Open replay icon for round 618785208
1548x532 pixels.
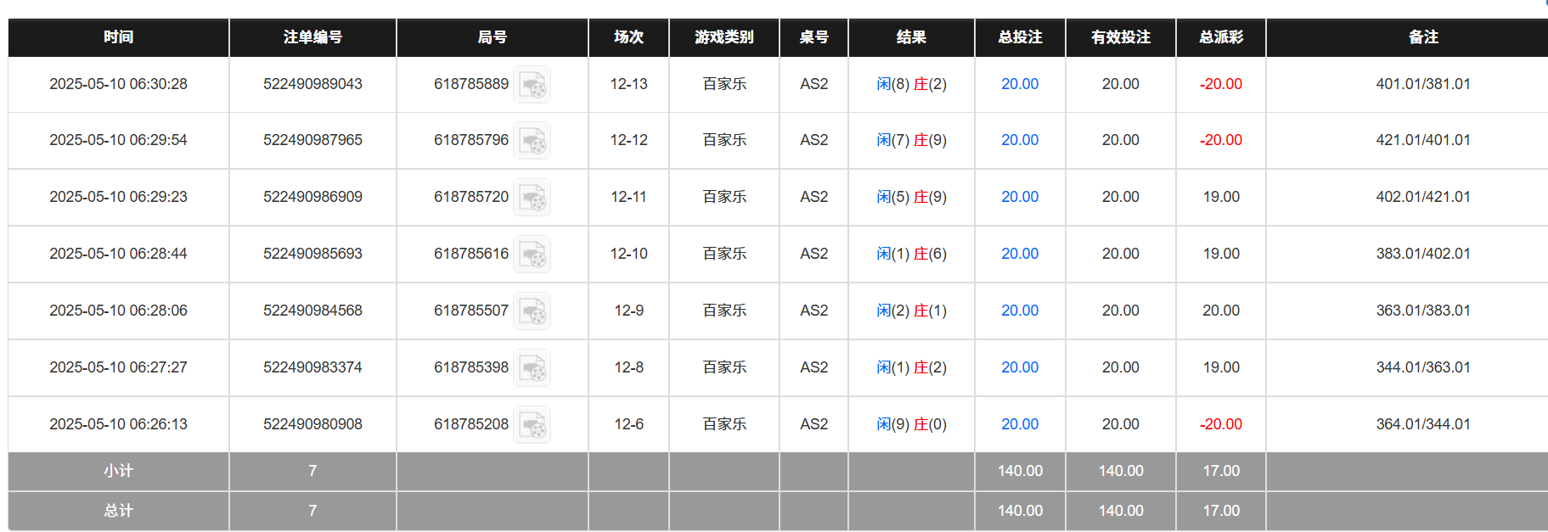[532, 425]
